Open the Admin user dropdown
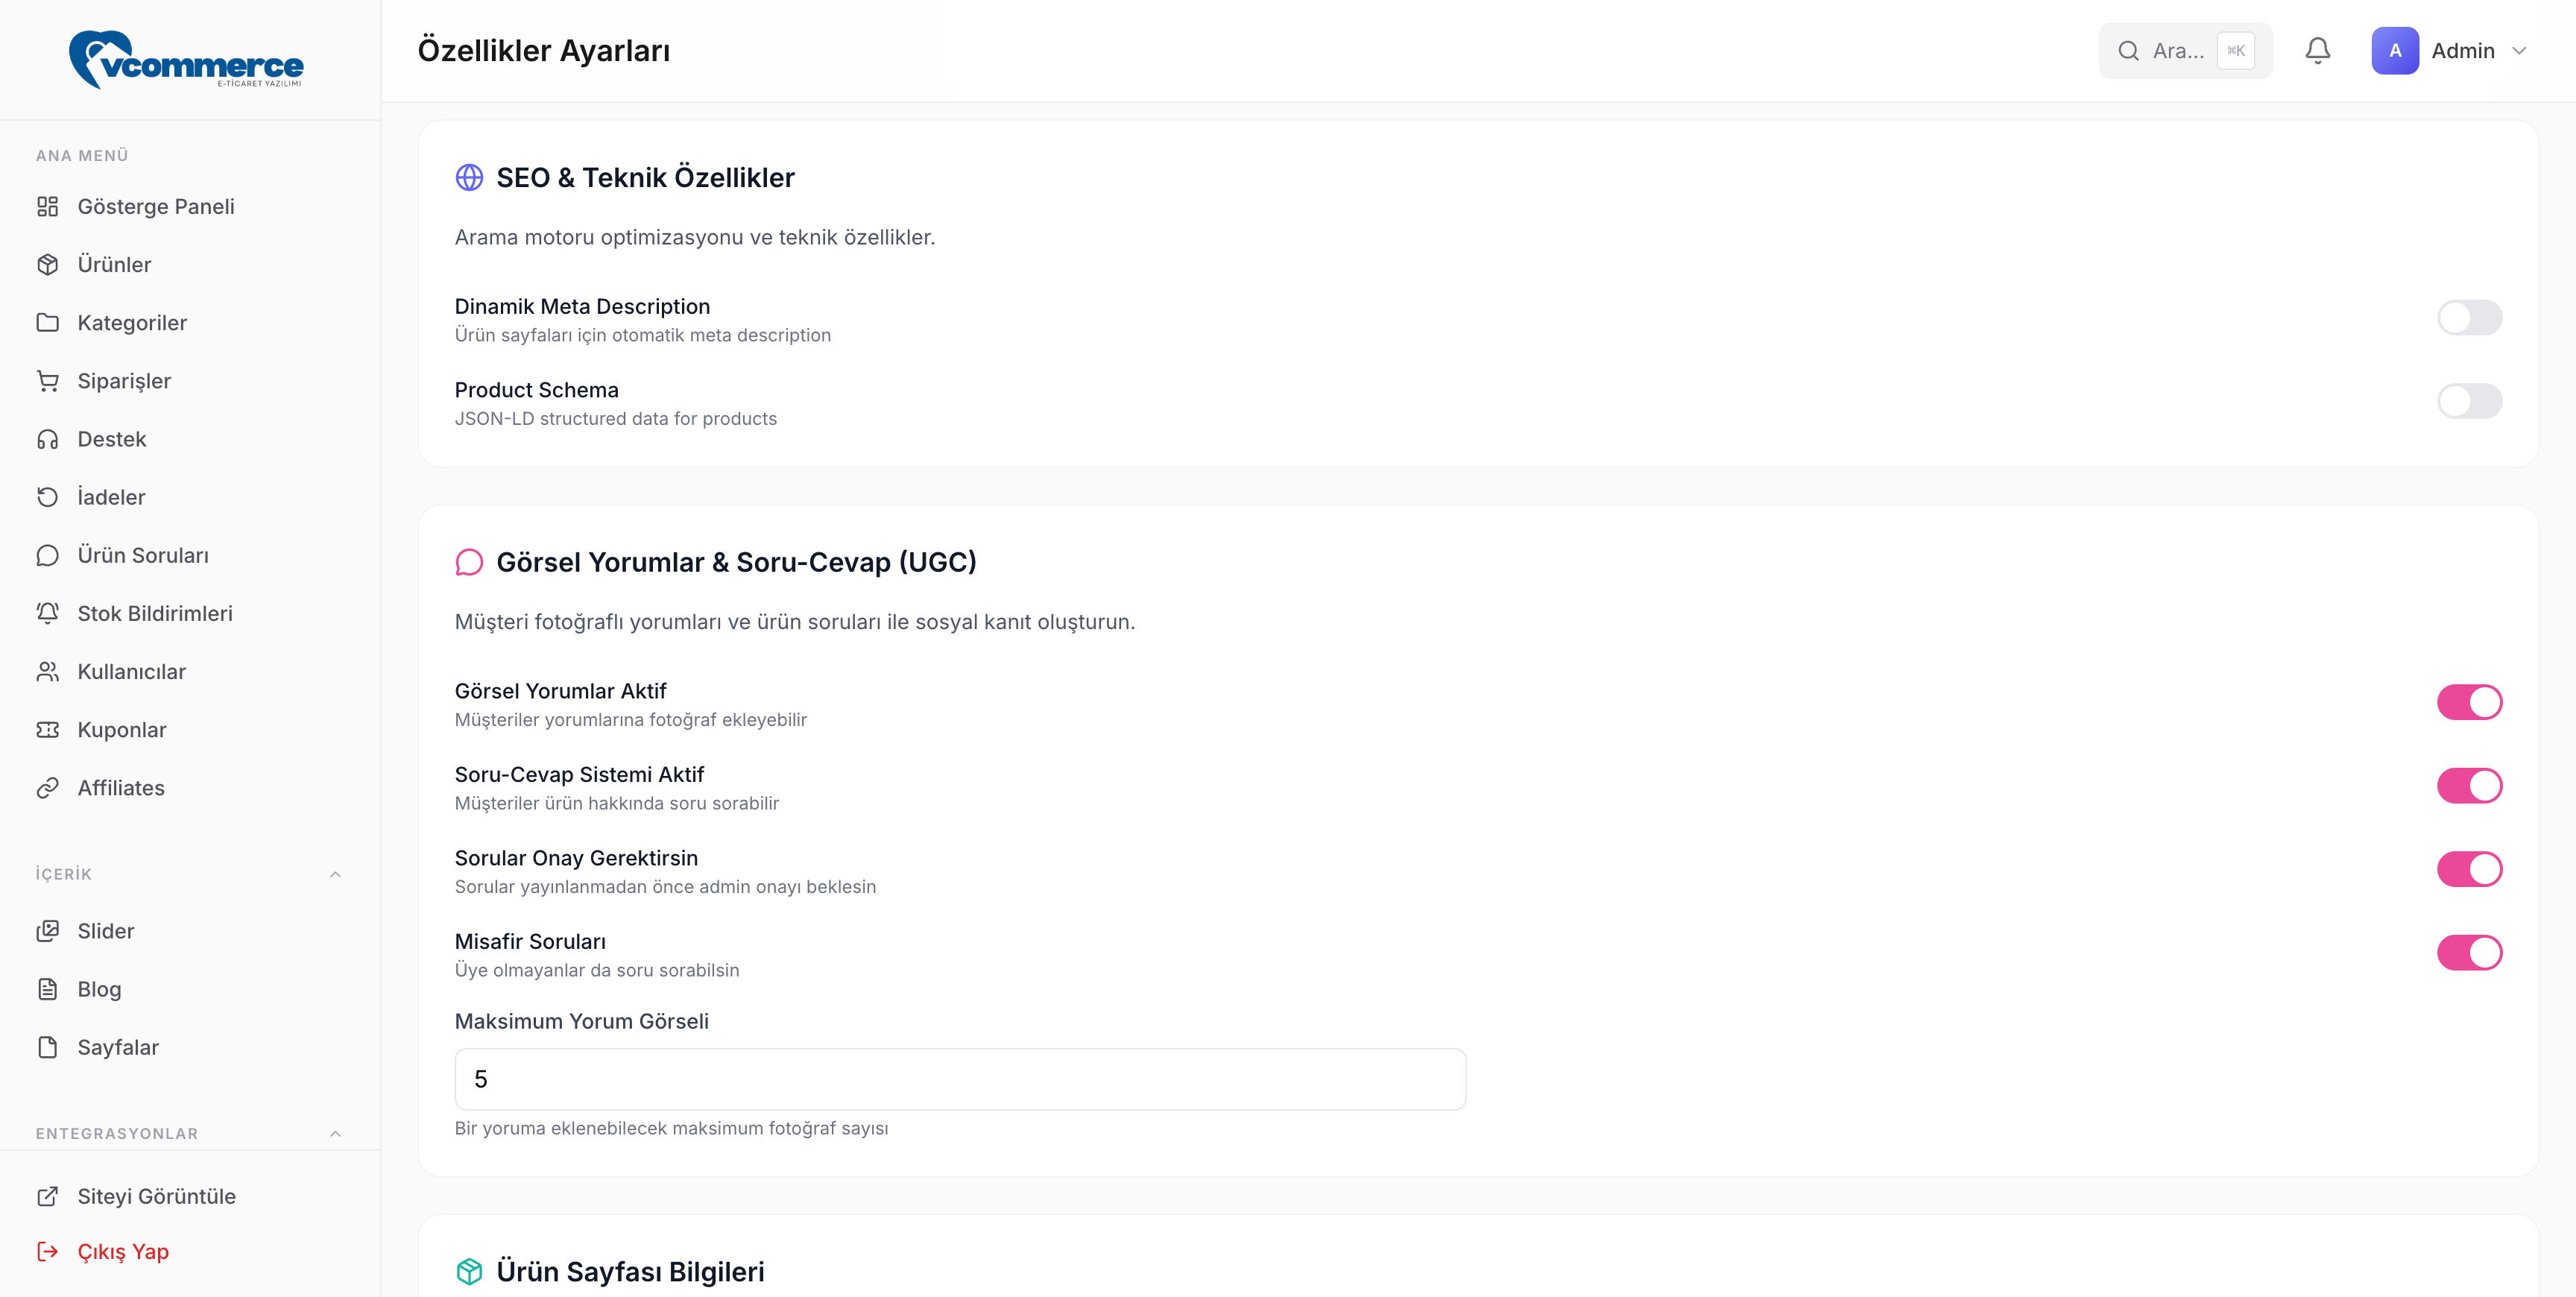 click(x=2450, y=51)
